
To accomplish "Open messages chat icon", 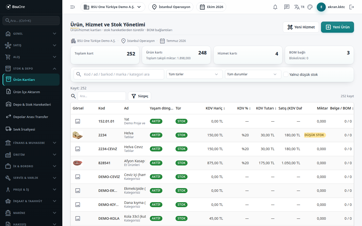I will click(287, 7).
